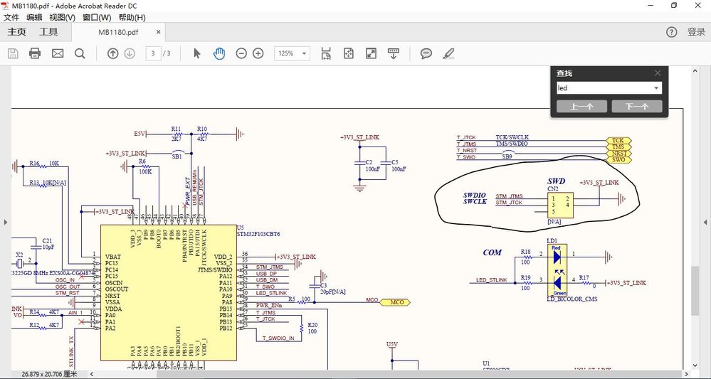
Task: Click the STM32F103CBT6 chip label
Action: pos(258,234)
